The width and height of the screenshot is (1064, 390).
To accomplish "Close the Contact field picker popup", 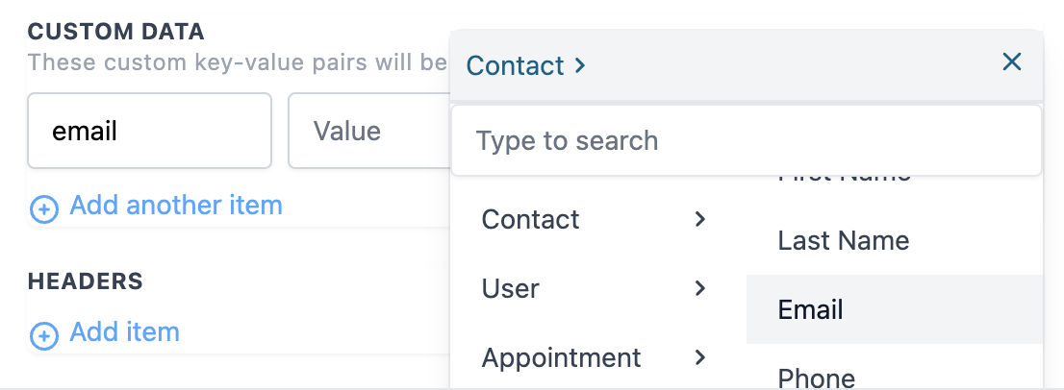I will tap(1012, 63).
